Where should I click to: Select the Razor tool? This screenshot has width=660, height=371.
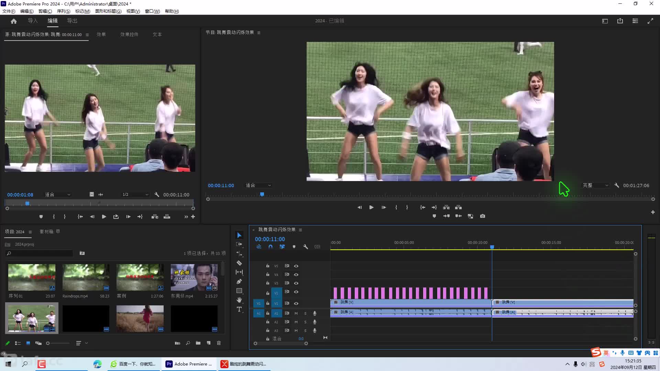(239, 263)
